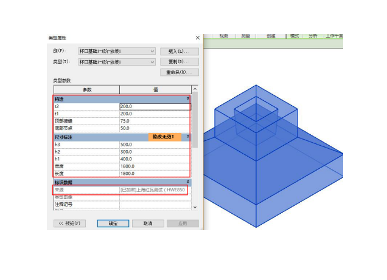Click the 顶部接缝 value 75.0 cell
Screen dimensions: 387x280
(x=155, y=120)
